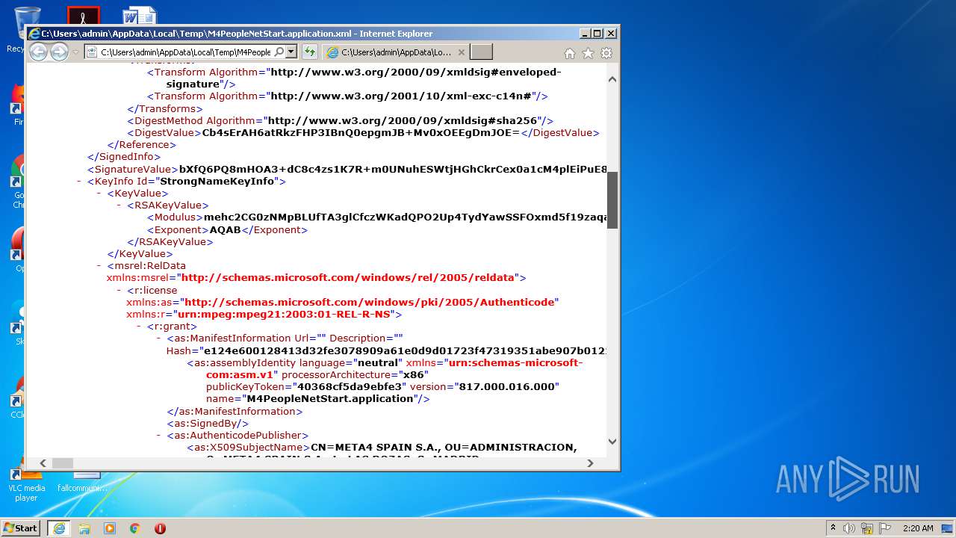Click the reldata schema URL text

pyautogui.click(x=348, y=277)
